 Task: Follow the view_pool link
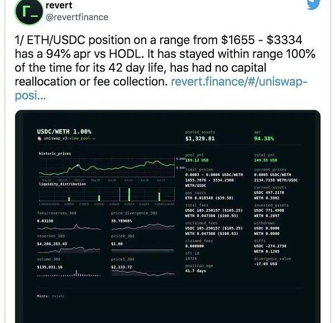[82, 138]
